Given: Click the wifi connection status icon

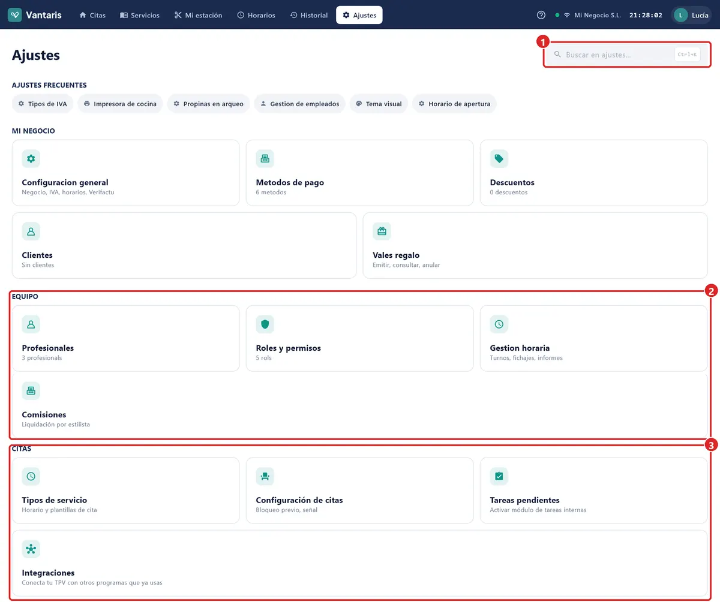Looking at the screenshot, I should coord(566,15).
